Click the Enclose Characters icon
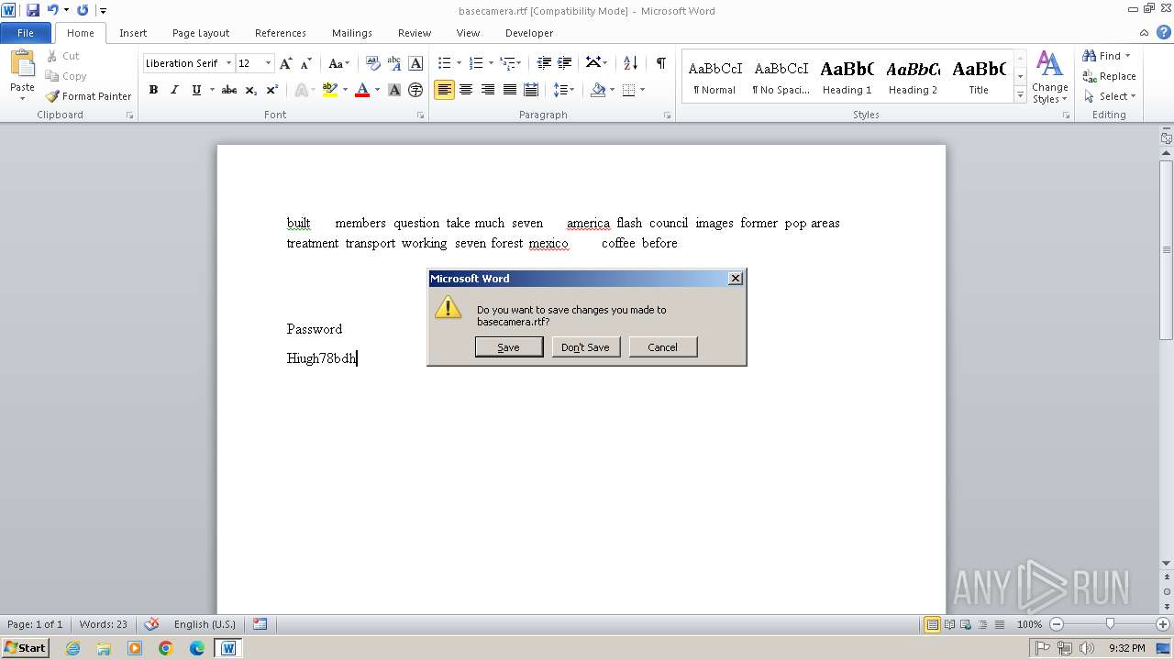This screenshot has width=1174, height=660. pos(415,90)
